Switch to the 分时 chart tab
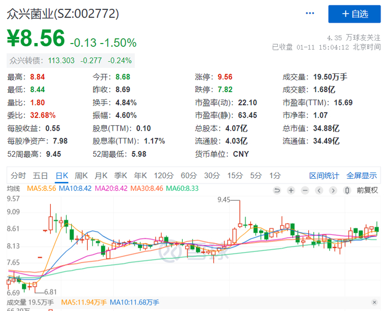This screenshot has width=386, height=311. tap(18, 176)
